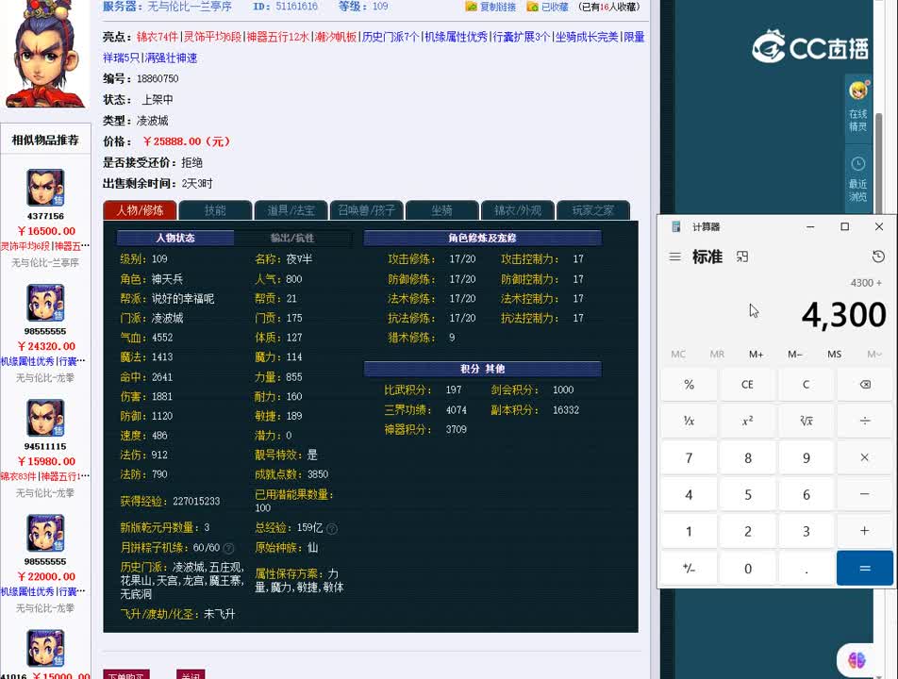
Task: Click MS memory store key
Action: (x=834, y=354)
